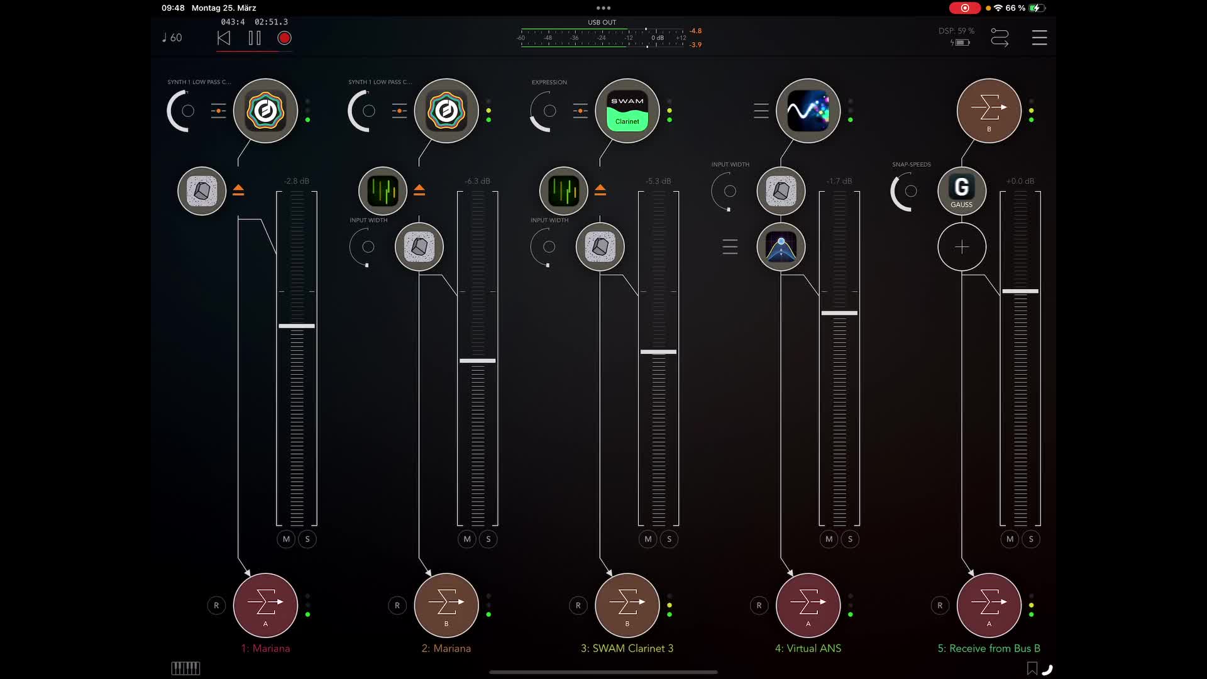Solo the SWAM Clarinet 3 channel
Image resolution: width=1207 pixels, height=679 pixels.
pyautogui.click(x=670, y=539)
